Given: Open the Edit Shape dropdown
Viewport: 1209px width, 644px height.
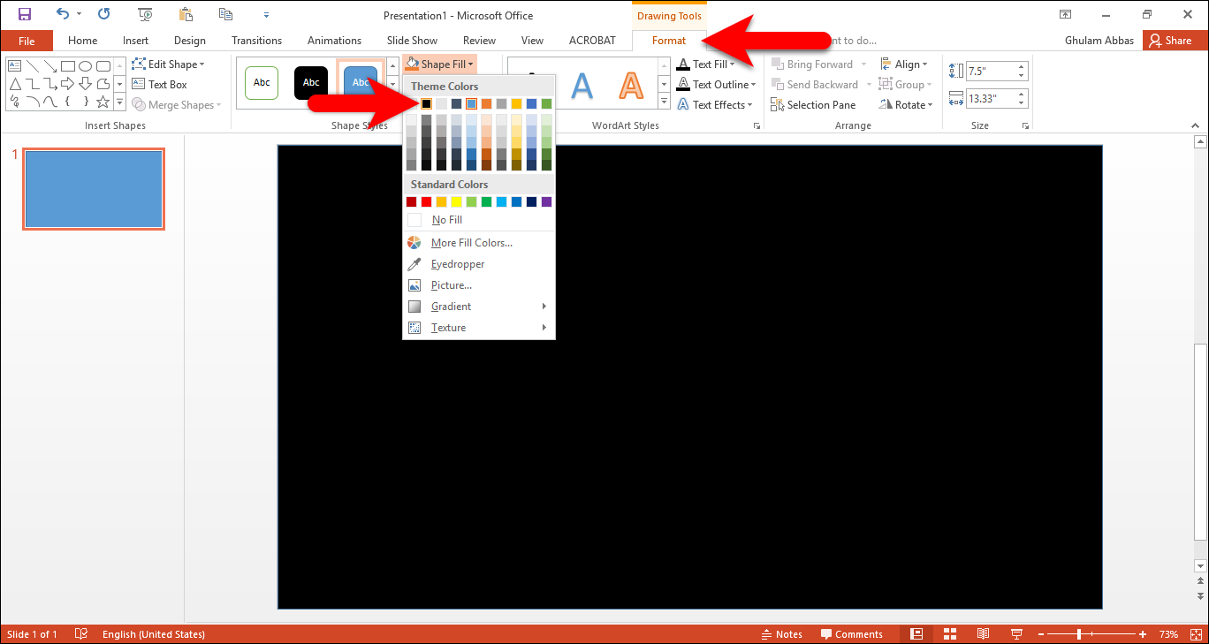Looking at the screenshot, I should 168,64.
